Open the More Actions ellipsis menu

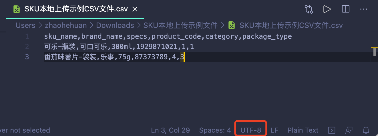coord(363,9)
